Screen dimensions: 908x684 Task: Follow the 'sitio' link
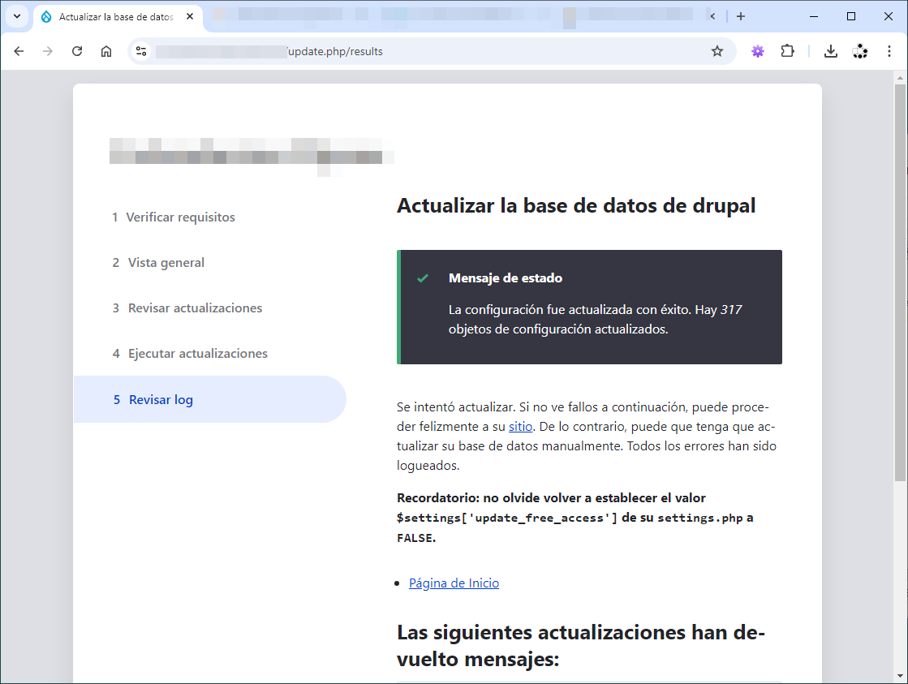521,426
